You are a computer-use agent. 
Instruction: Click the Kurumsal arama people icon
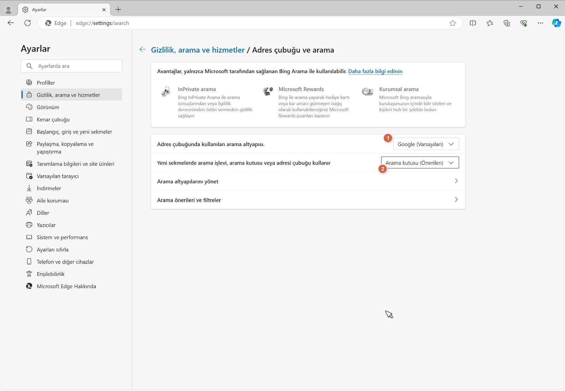pyautogui.click(x=368, y=92)
